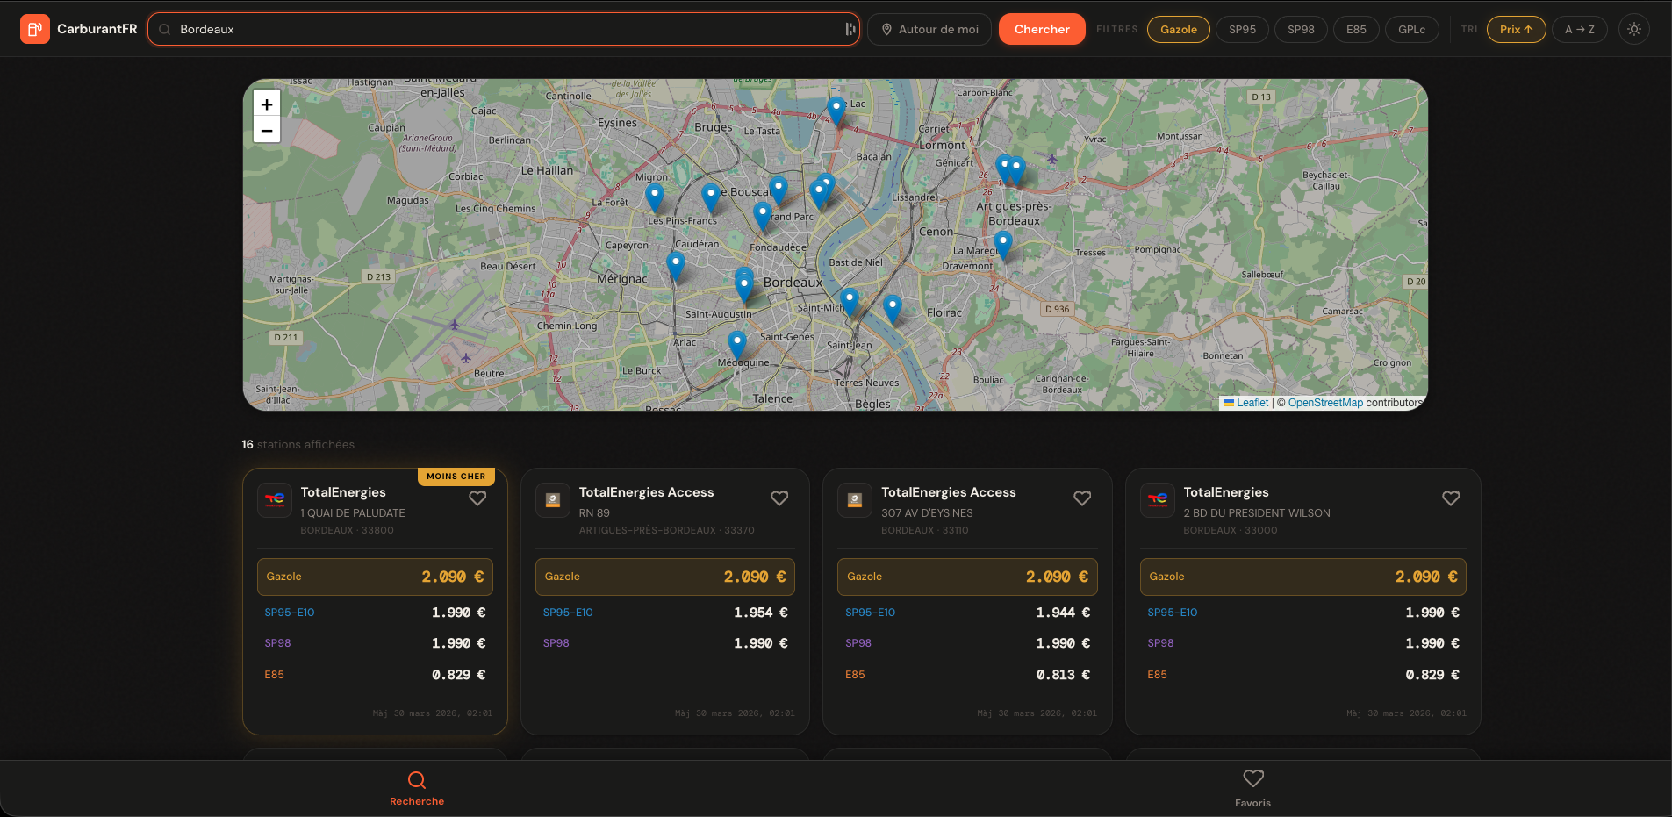This screenshot has width=1672, height=817.
Task: Enable the SP95 fuel filter
Action: 1241,28
